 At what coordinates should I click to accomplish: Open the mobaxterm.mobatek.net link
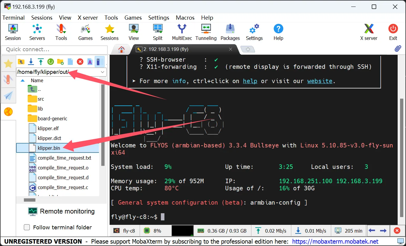tap(335, 241)
